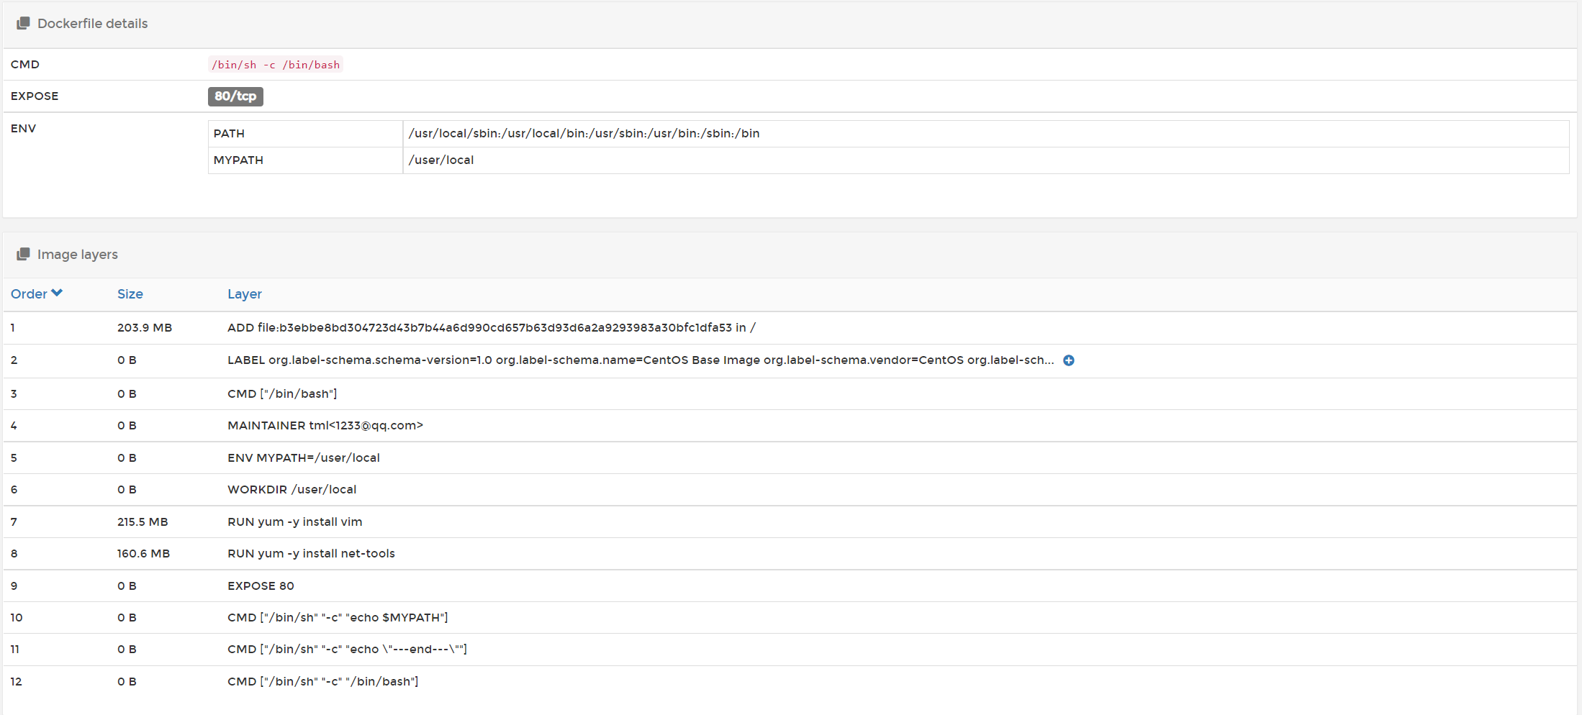Viewport: 1582px width, 715px height.
Task: Select the 80/tcp exposed port badge
Action: click(x=235, y=96)
